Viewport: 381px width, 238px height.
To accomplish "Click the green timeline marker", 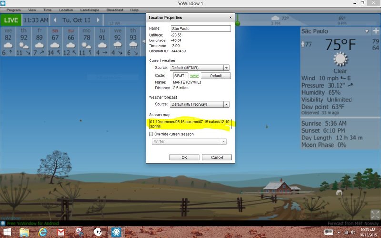I will [237, 23].
